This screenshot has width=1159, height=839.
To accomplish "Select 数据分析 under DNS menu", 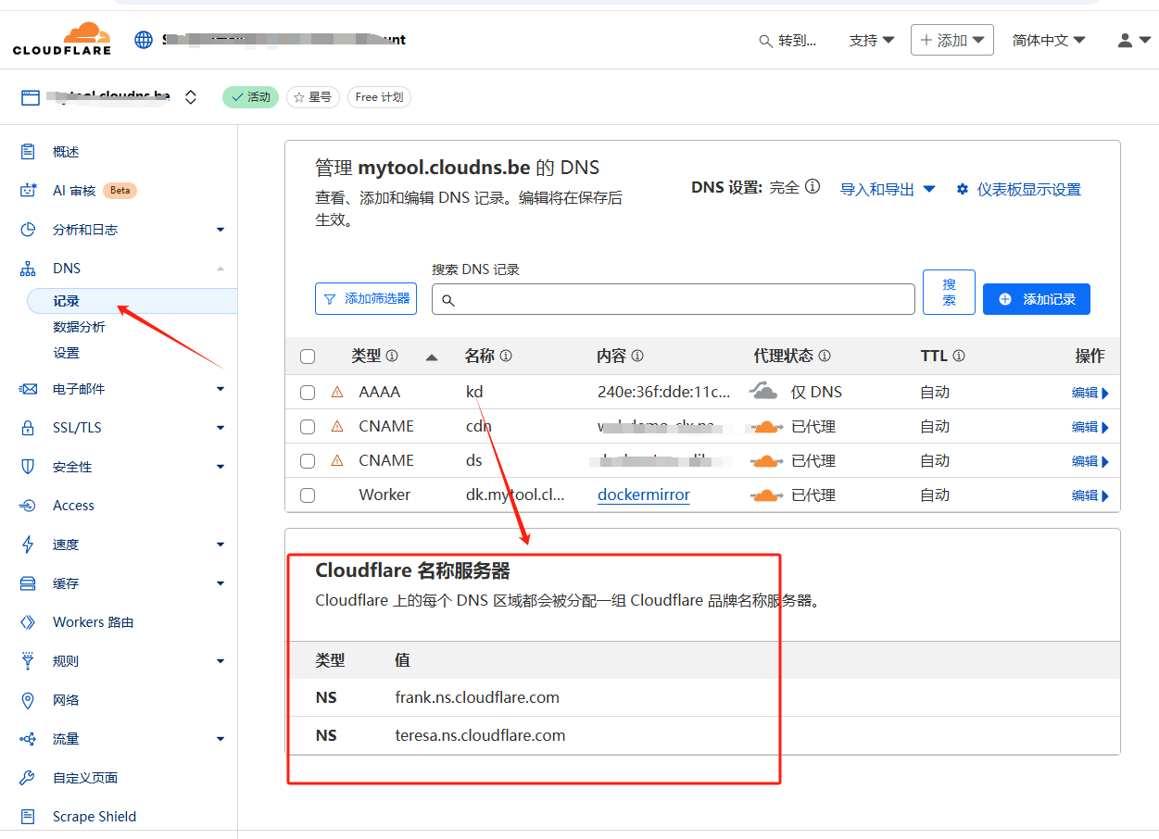I will tap(79, 327).
